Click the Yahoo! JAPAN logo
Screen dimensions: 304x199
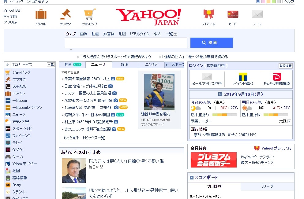pyautogui.click(x=149, y=17)
